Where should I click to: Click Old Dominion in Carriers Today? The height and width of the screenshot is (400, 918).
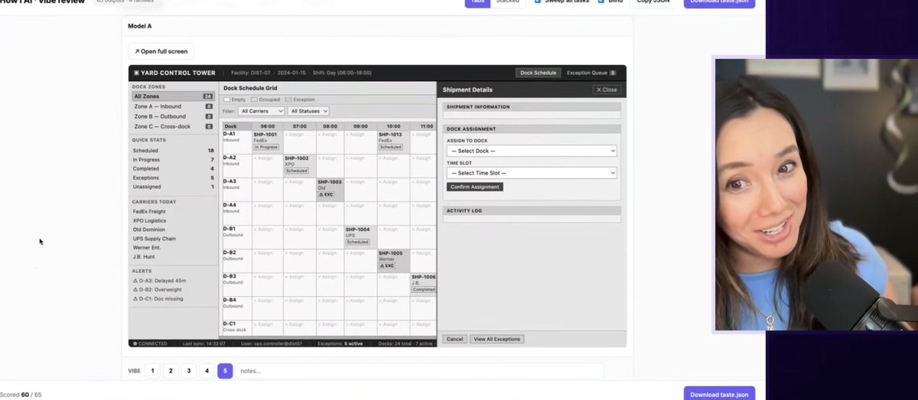[x=149, y=230]
